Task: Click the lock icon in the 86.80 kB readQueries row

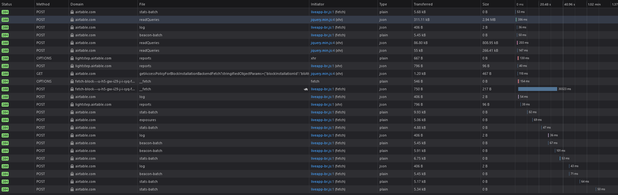Action: point(72,43)
